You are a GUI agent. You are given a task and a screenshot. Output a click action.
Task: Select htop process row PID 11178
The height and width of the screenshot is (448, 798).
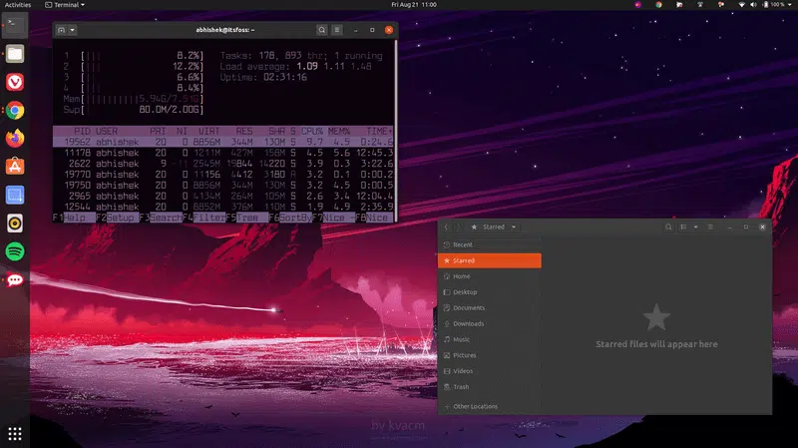point(223,153)
